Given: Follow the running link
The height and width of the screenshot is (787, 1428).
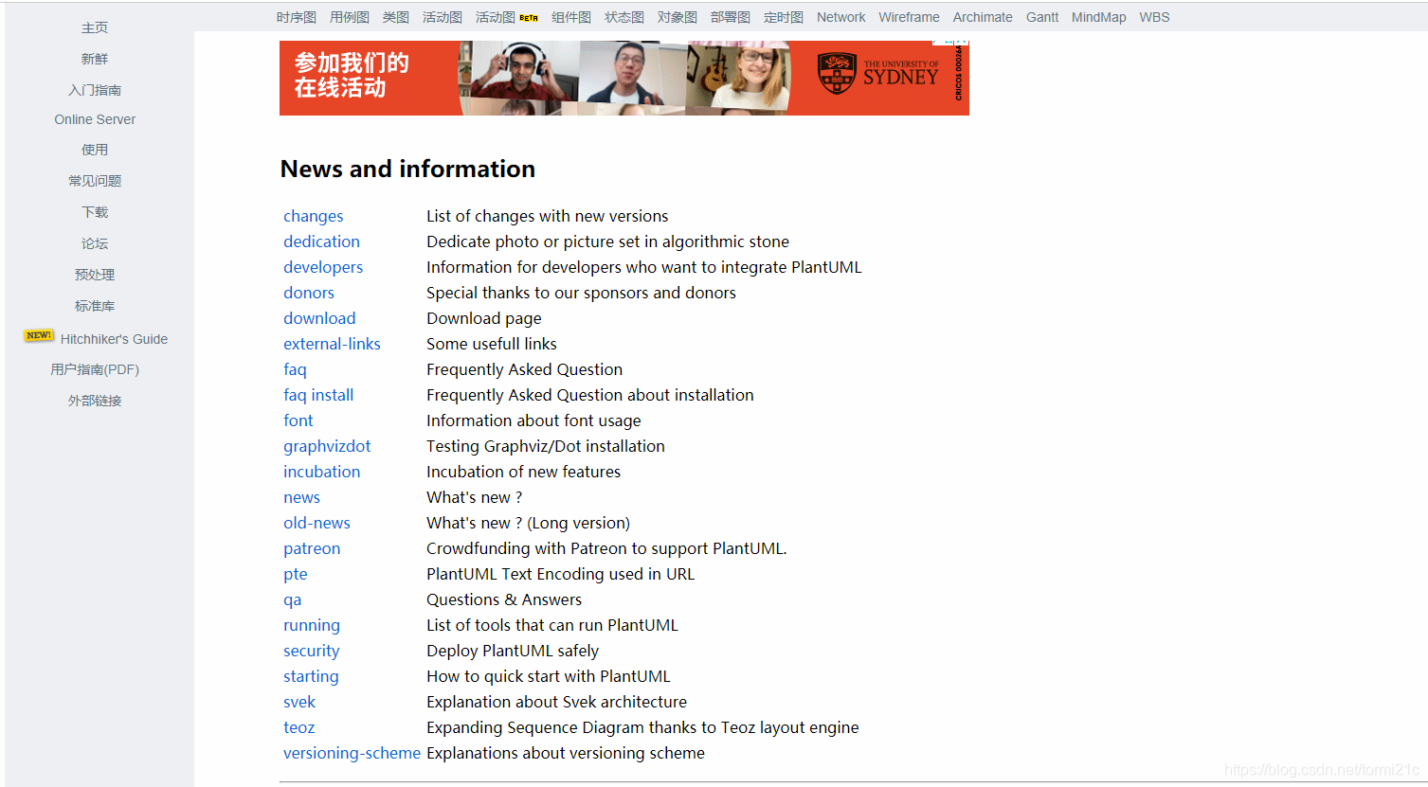Looking at the screenshot, I should click(312, 625).
